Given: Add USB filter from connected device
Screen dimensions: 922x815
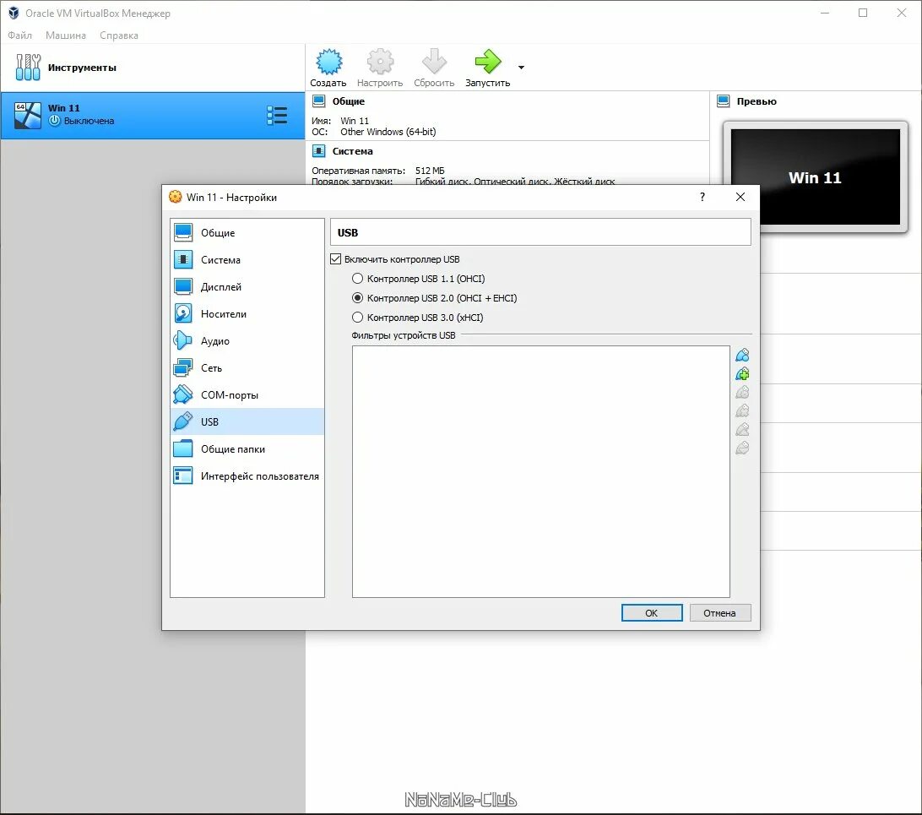Looking at the screenshot, I should tap(743, 374).
